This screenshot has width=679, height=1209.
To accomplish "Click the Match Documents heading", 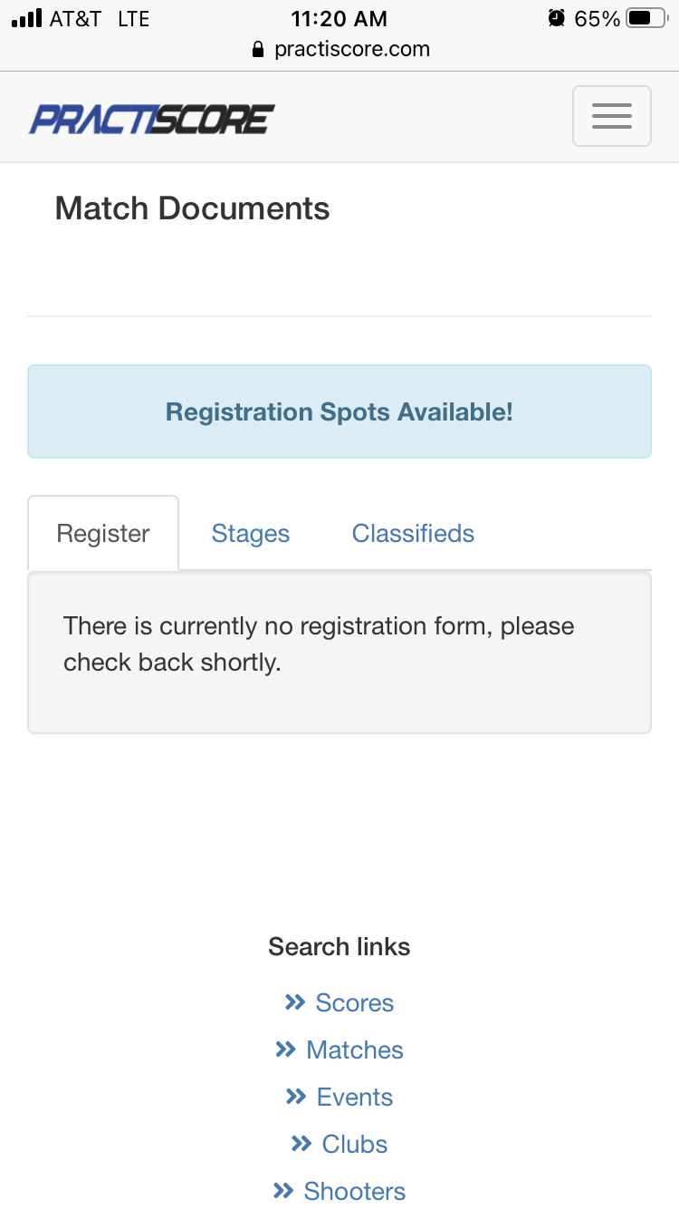I will pos(192,208).
